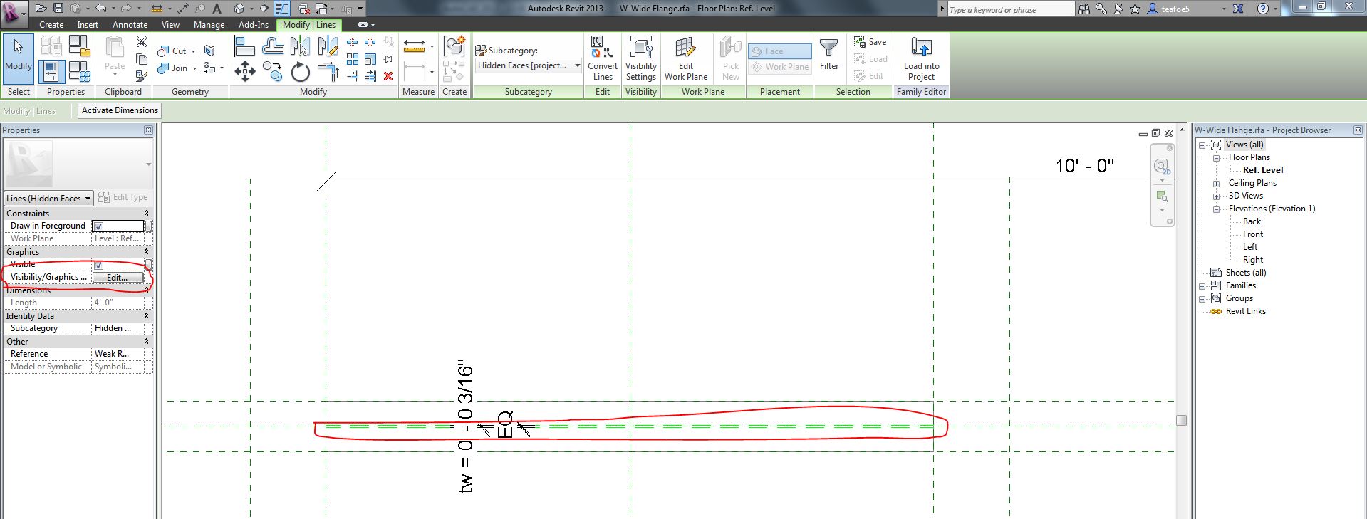Open the selection Filter tool
Image resolution: width=1367 pixels, height=519 pixels.
pyautogui.click(x=829, y=55)
